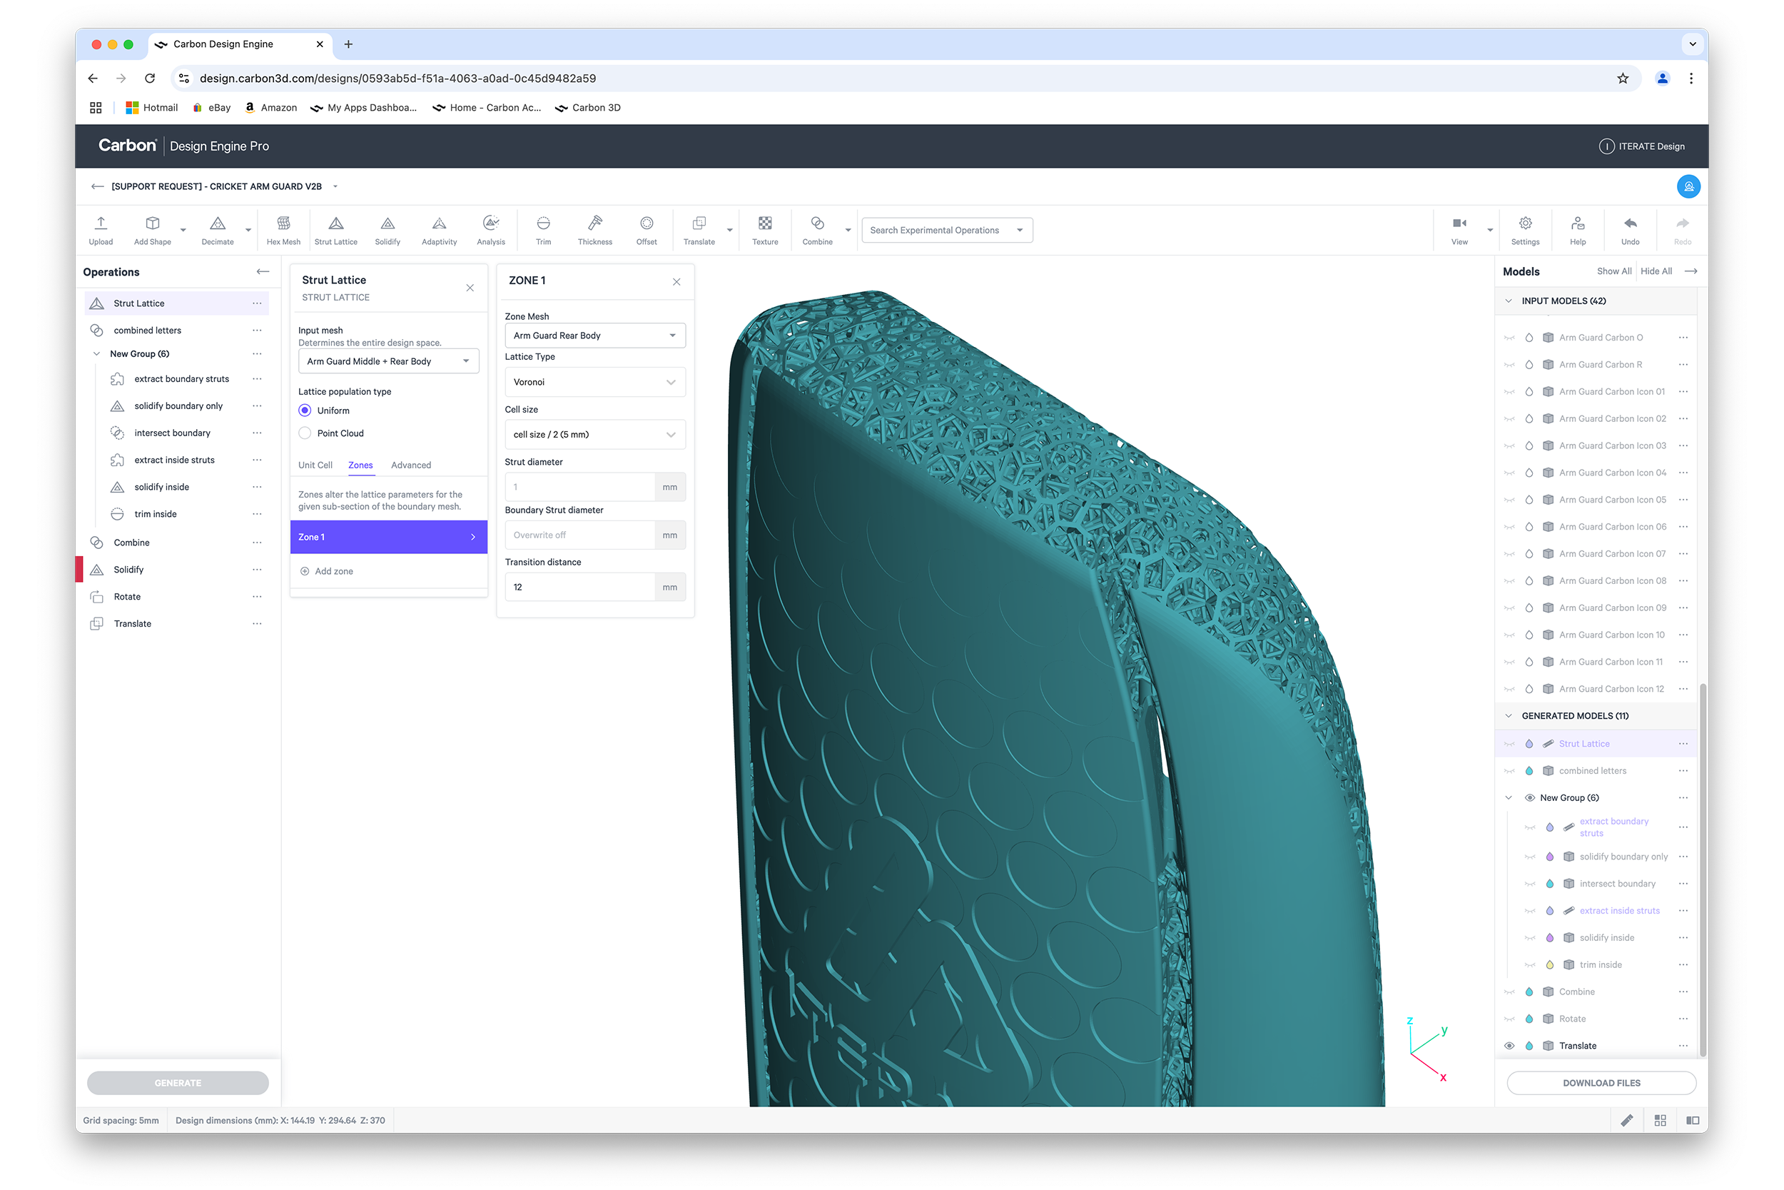1784x1190 pixels.
Task: Open the Lattice Type Voronoi dropdown
Action: point(595,382)
